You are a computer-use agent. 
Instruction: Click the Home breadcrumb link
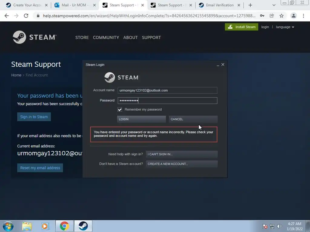click(x=16, y=75)
